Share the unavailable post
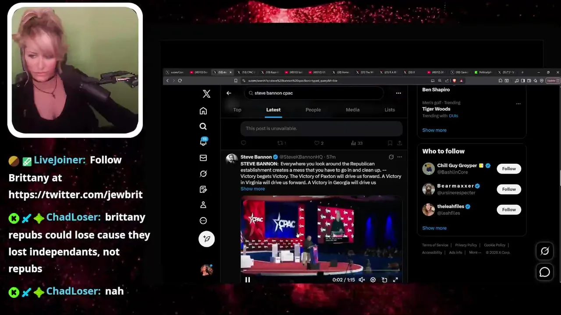 coord(399,143)
